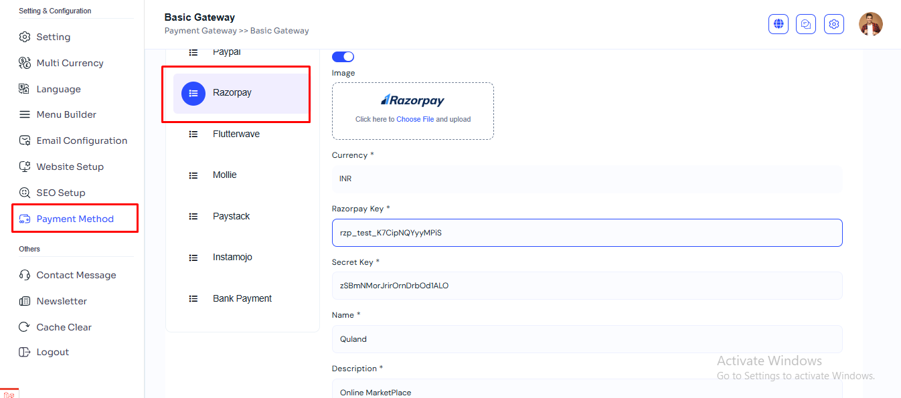Viewport: 901px width, 398px height.
Task: Click the Flutterwave list icon
Action: (193, 134)
